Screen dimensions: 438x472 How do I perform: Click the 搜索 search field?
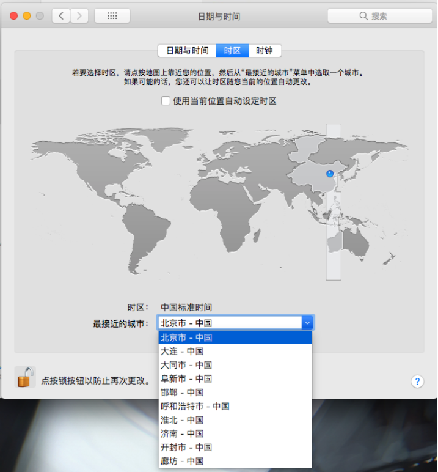tap(379, 16)
